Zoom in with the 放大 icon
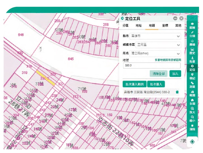 (192, 110)
